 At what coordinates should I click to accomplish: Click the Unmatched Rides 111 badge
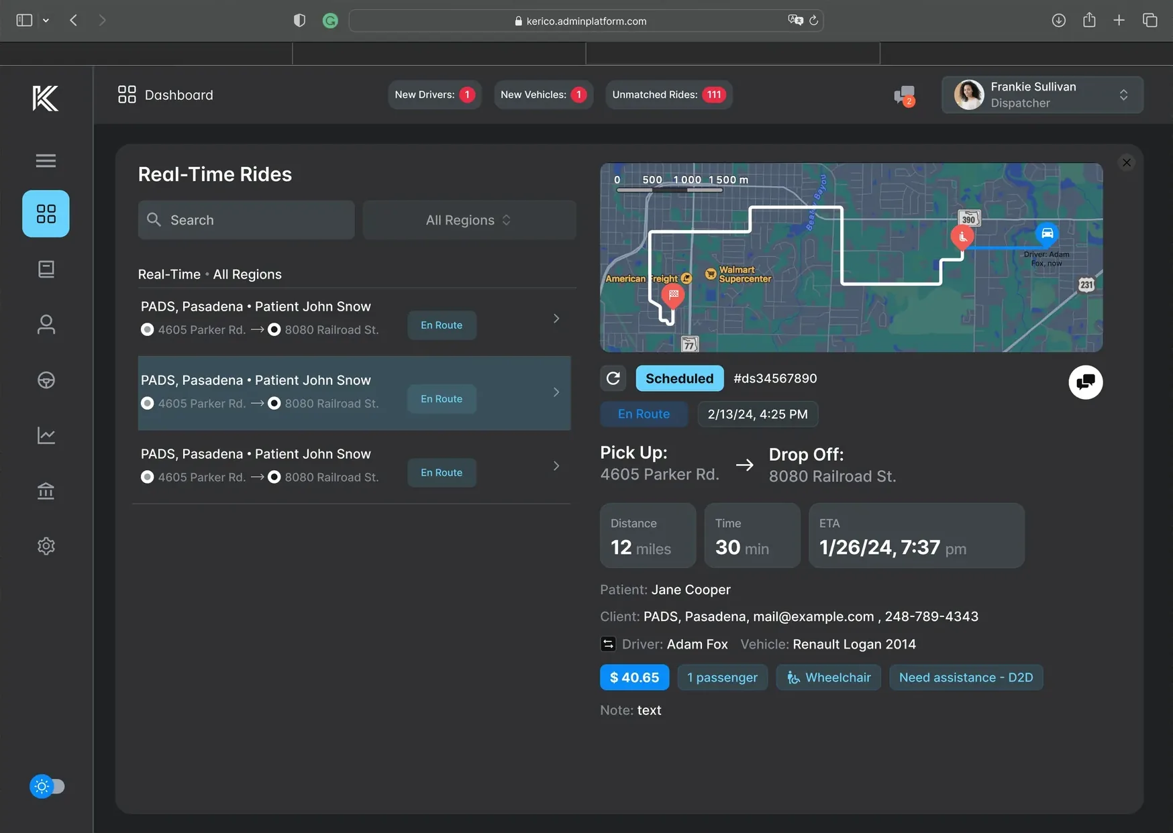(x=668, y=95)
